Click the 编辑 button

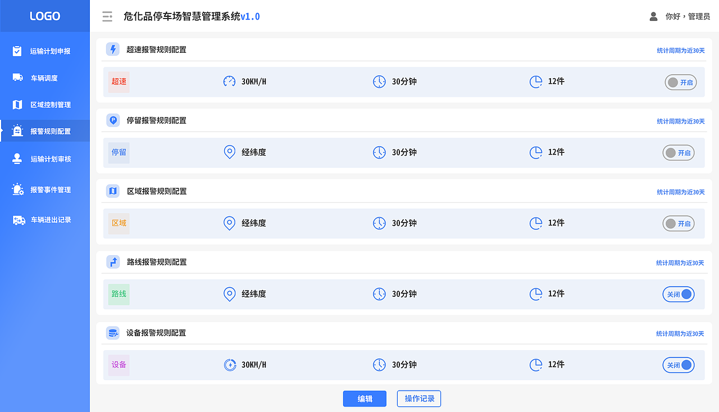365,399
